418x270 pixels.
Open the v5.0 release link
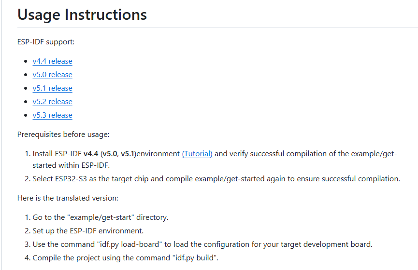point(52,75)
